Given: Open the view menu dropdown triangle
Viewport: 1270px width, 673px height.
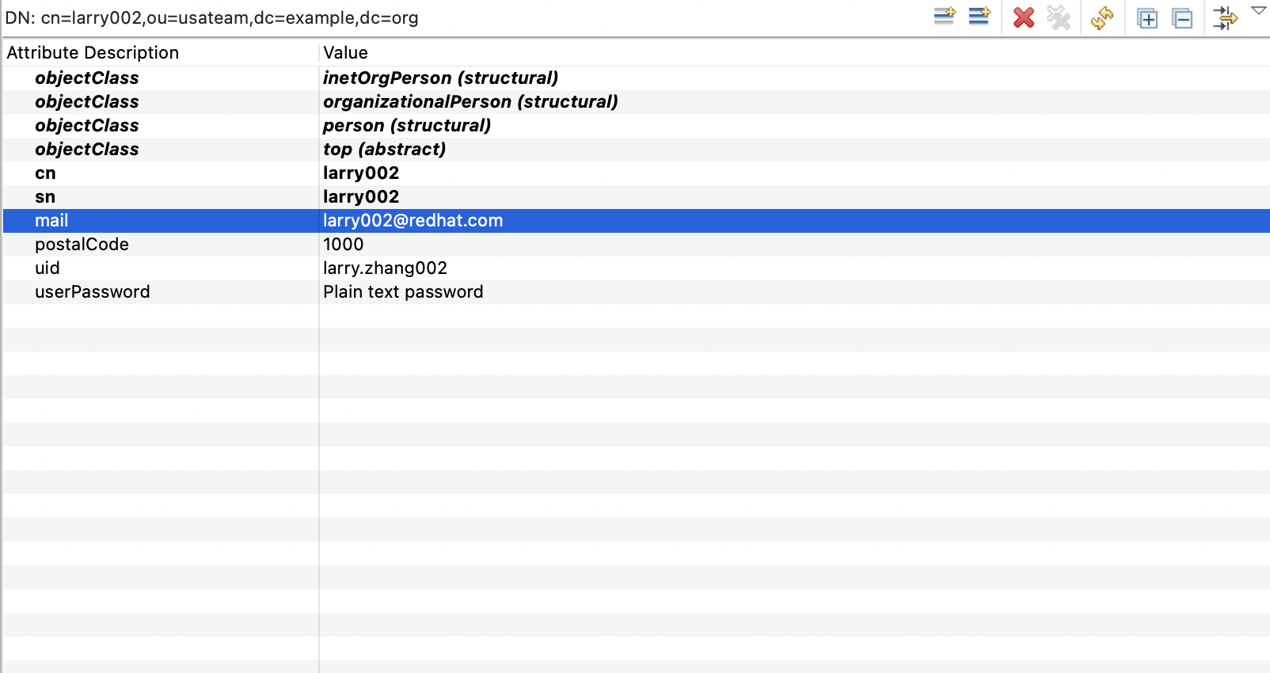Looking at the screenshot, I should [x=1258, y=10].
